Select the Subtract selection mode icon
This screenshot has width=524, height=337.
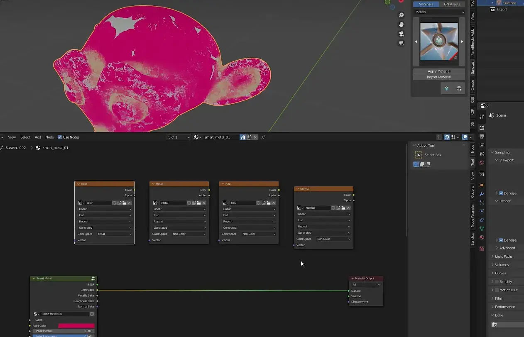(x=428, y=164)
